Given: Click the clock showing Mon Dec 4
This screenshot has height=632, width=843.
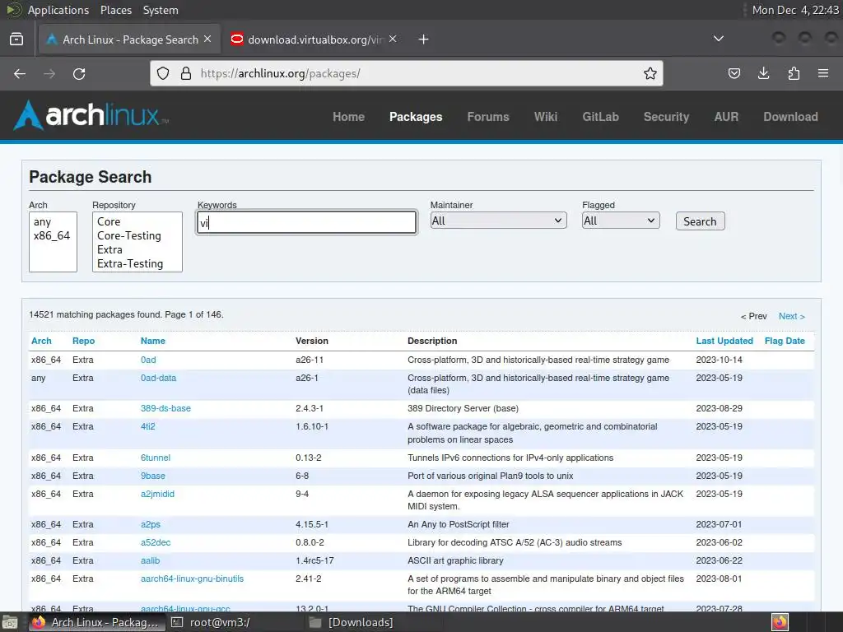Looking at the screenshot, I should [795, 10].
